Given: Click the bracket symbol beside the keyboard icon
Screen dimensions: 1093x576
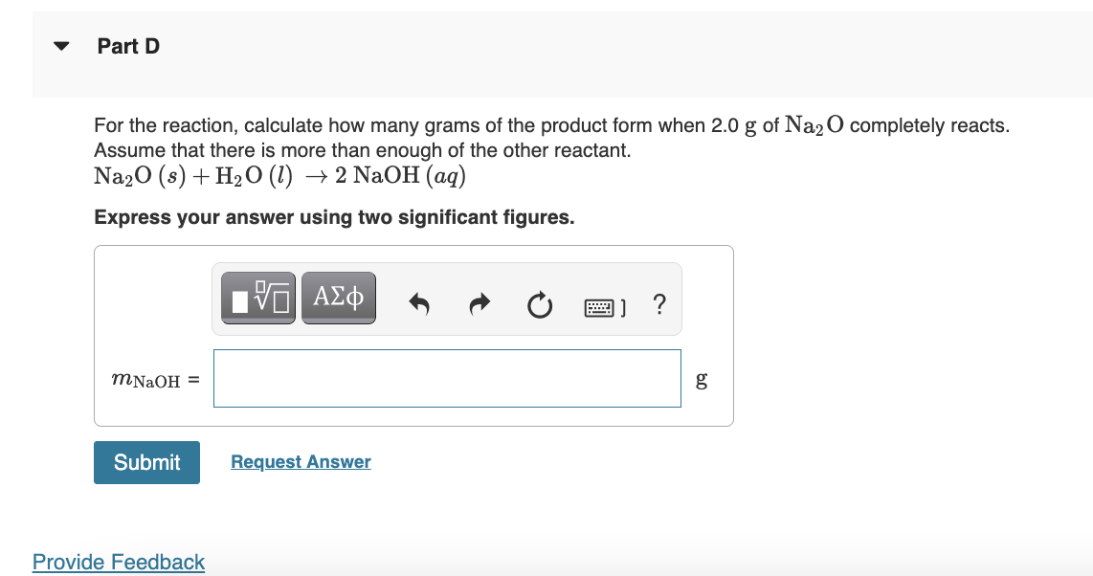Looking at the screenshot, I should coord(623,305).
